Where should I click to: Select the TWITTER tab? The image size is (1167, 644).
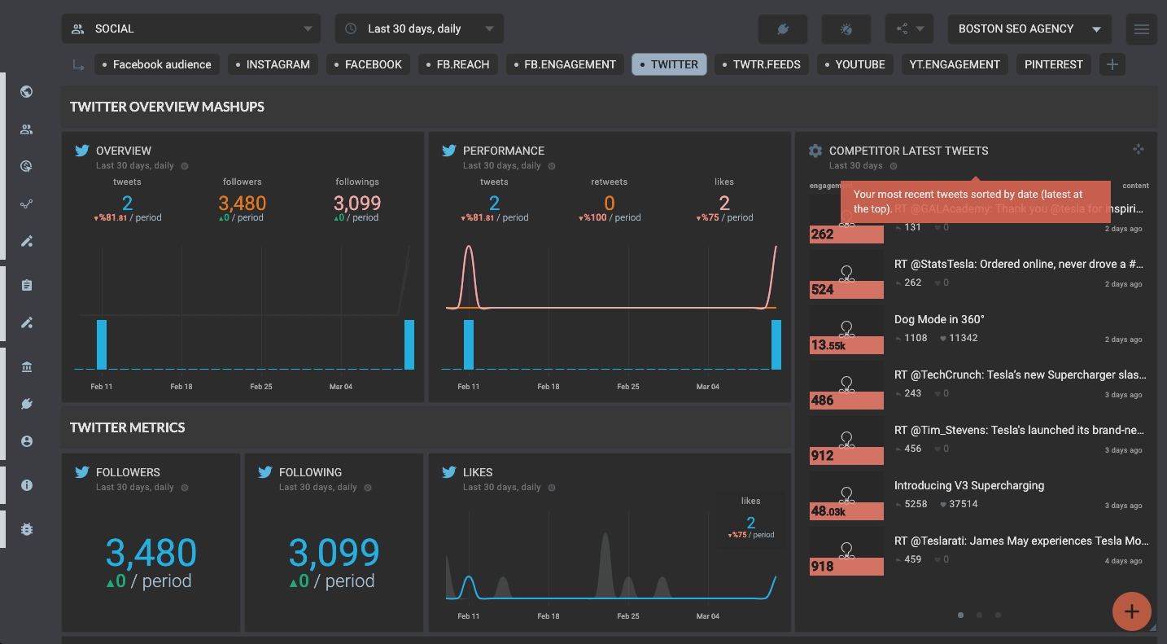(x=669, y=64)
